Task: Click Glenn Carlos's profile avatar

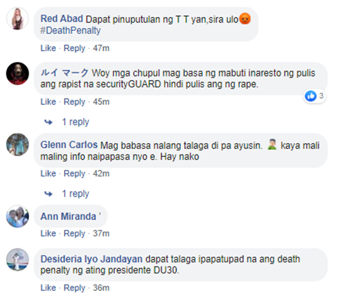Action: 17,145
